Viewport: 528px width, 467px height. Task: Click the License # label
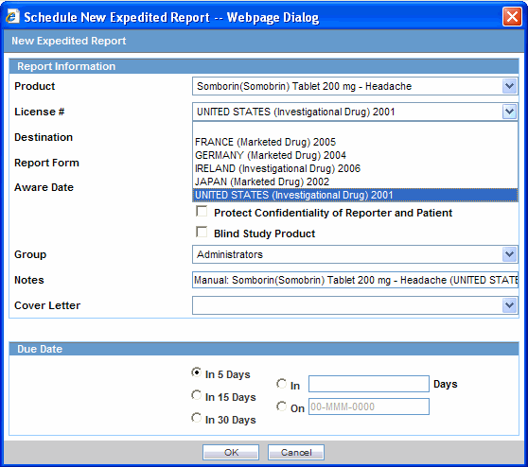click(x=40, y=112)
